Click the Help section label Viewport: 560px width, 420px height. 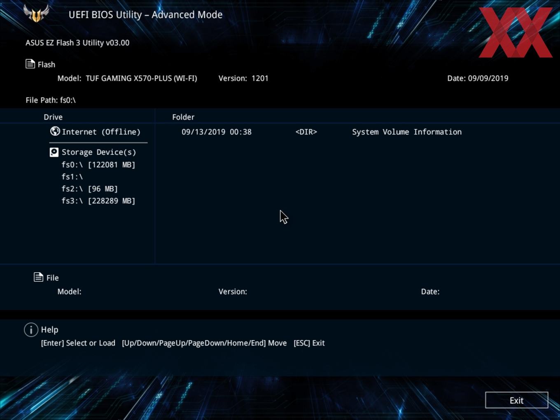point(49,330)
